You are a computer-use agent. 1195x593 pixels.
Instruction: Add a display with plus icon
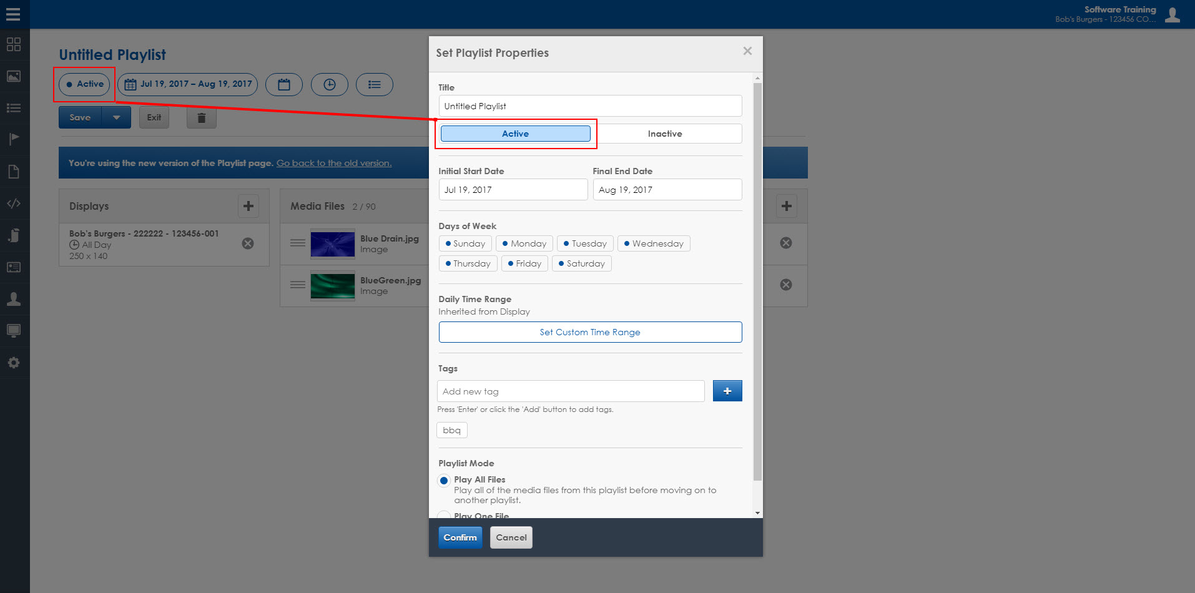click(248, 206)
